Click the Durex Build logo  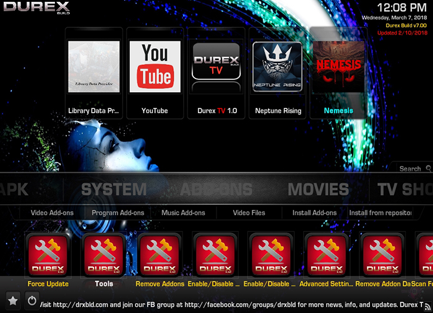coord(36,7)
